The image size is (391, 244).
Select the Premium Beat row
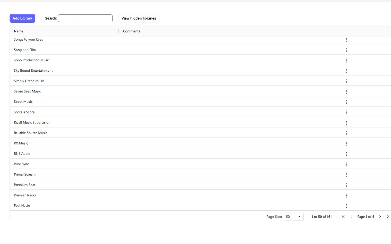tap(200, 185)
